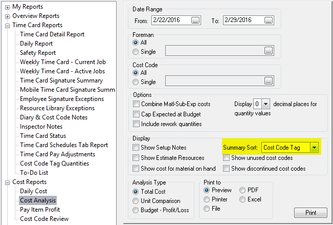Enable Show discontinued cost codes

[226, 169]
